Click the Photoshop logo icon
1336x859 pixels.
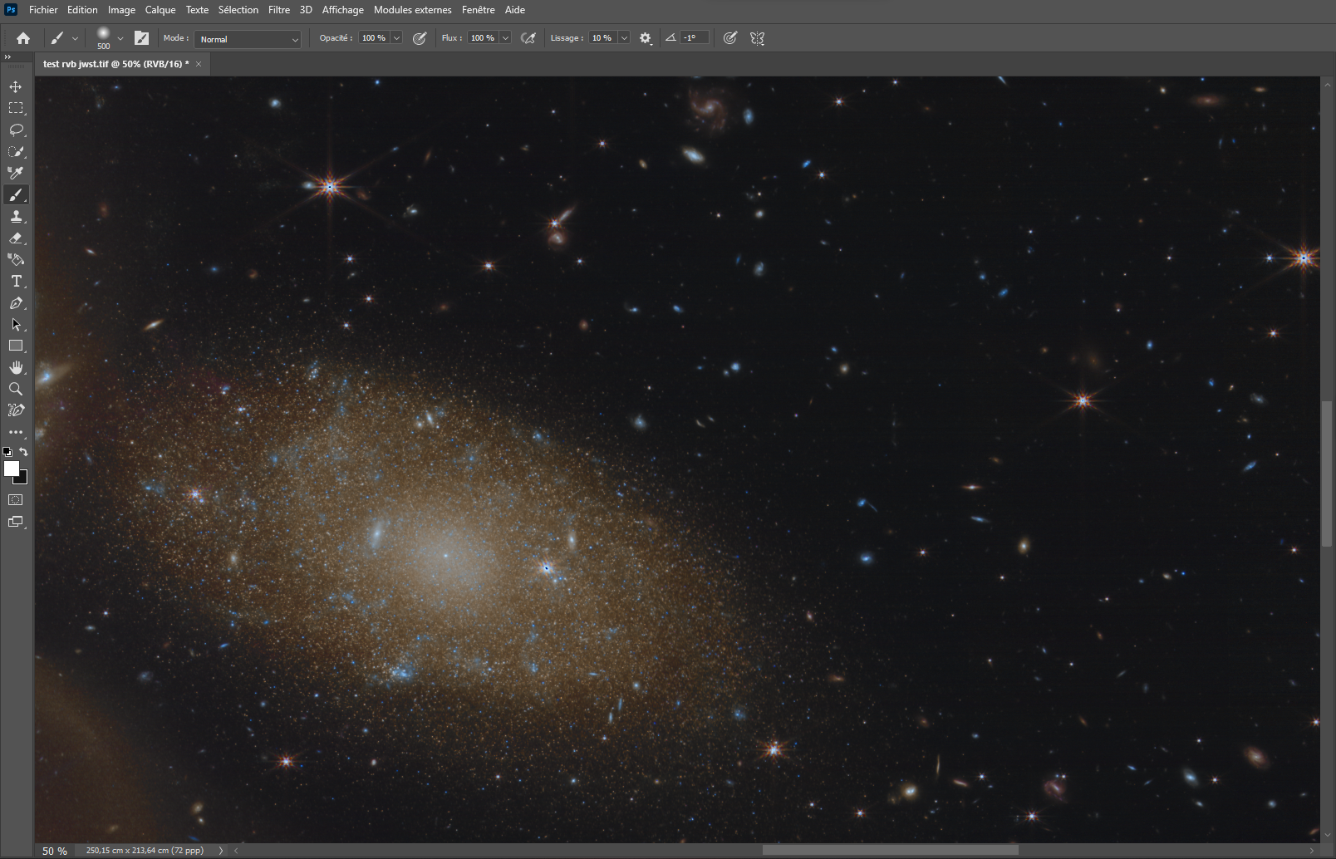(x=12, y=10)
